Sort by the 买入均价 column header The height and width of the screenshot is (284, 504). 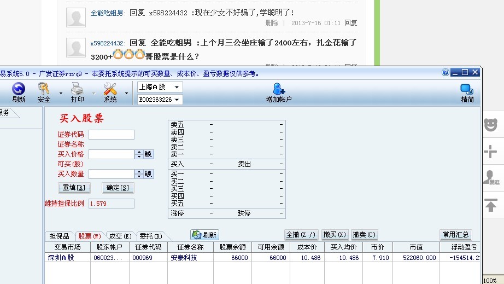tap(344, 247)
